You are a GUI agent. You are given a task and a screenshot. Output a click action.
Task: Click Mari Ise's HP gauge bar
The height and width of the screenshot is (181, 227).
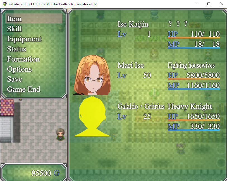[x=193, y=79]
